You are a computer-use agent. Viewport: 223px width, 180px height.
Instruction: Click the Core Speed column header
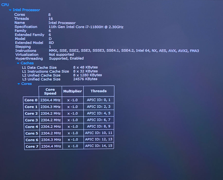pos(50,91)
